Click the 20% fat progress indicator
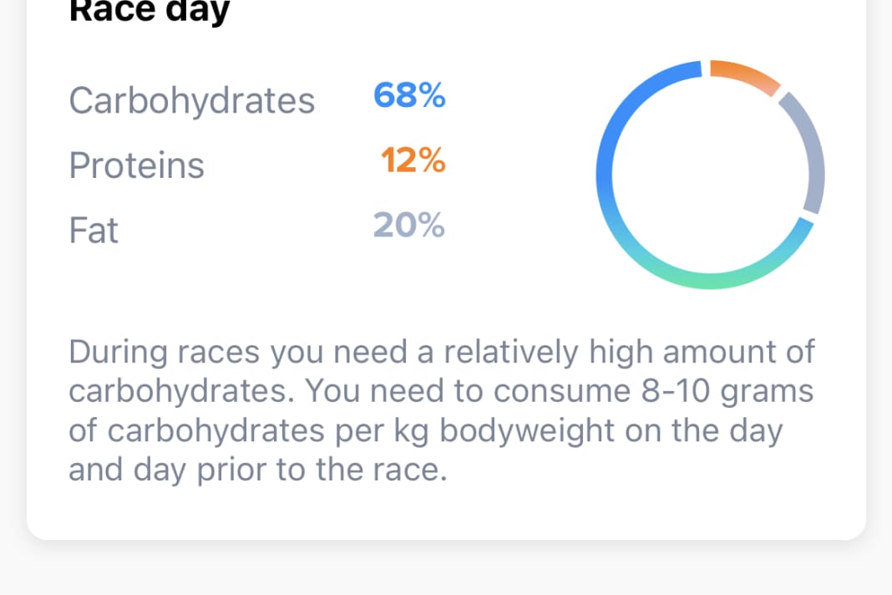Image resolution: width=892 pixels, height=595 pixels. click(x=409, y=225)
